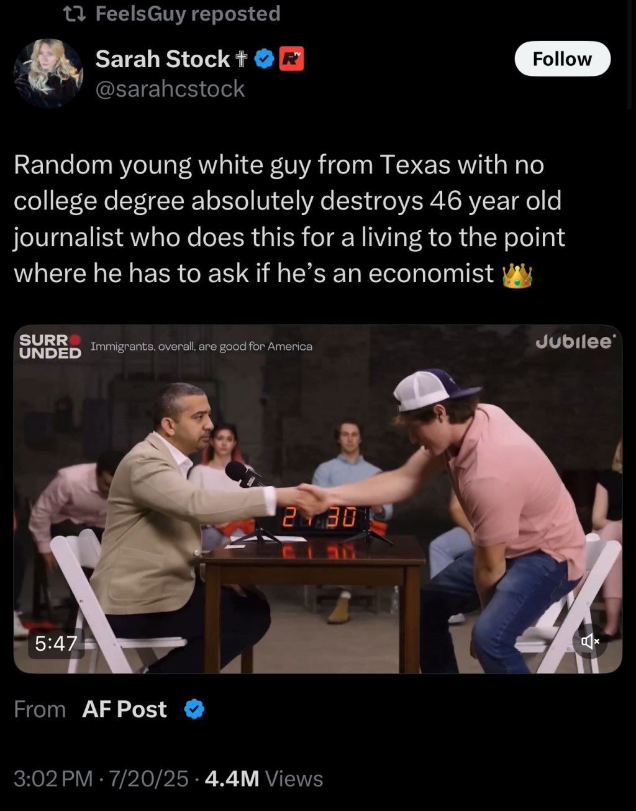Click the crown emoji in tweet text
The image size is (636, 811).
point(517,275)
